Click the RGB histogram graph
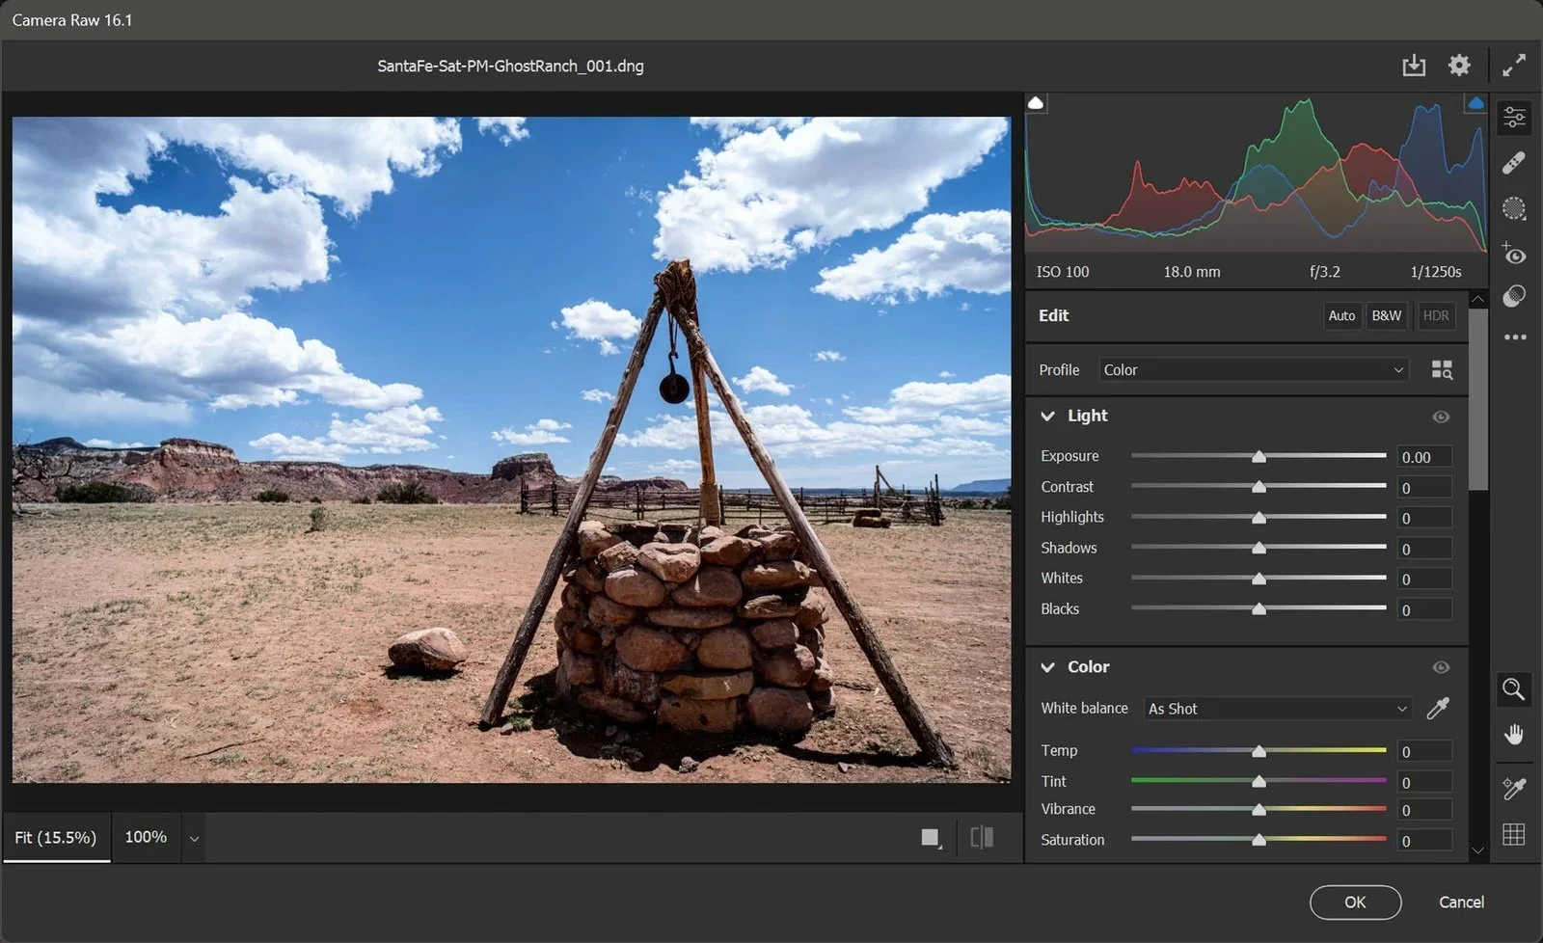1543x943 pixels. (1256, 173)
